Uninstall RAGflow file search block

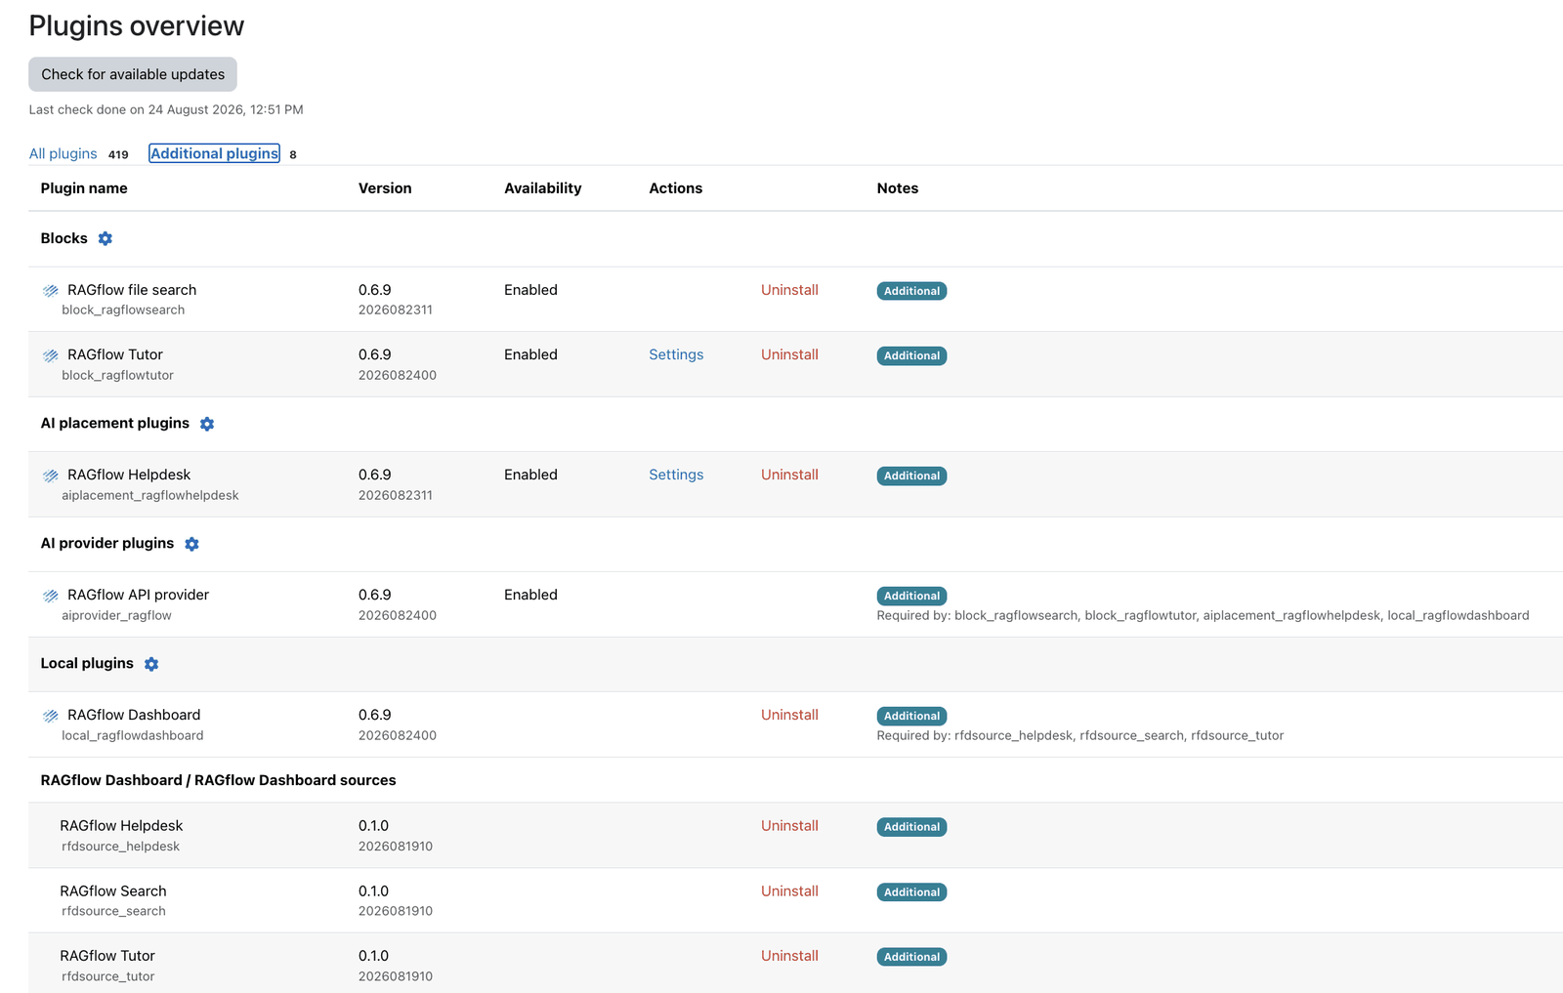[x=789, y=290]
